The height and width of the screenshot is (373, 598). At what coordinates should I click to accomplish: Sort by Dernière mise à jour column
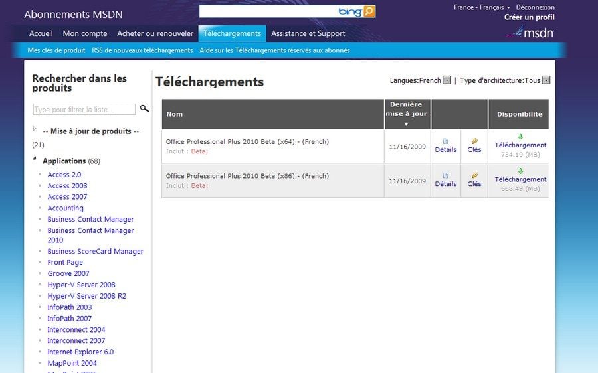tap(407, 113)
